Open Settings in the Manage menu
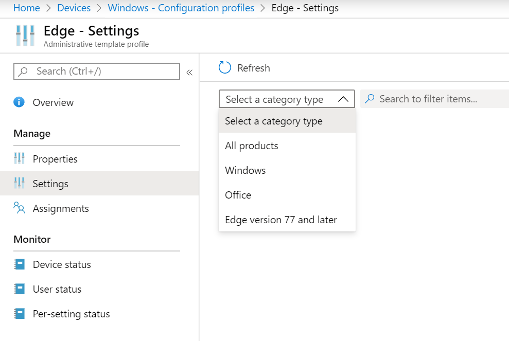This screenshot has height=341, width=509. pos(50,184)
